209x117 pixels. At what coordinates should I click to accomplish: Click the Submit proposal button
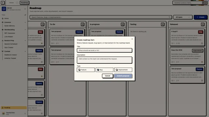coord(123,76)
